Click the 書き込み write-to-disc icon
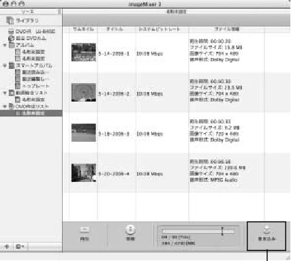 [x=266, y=230]
